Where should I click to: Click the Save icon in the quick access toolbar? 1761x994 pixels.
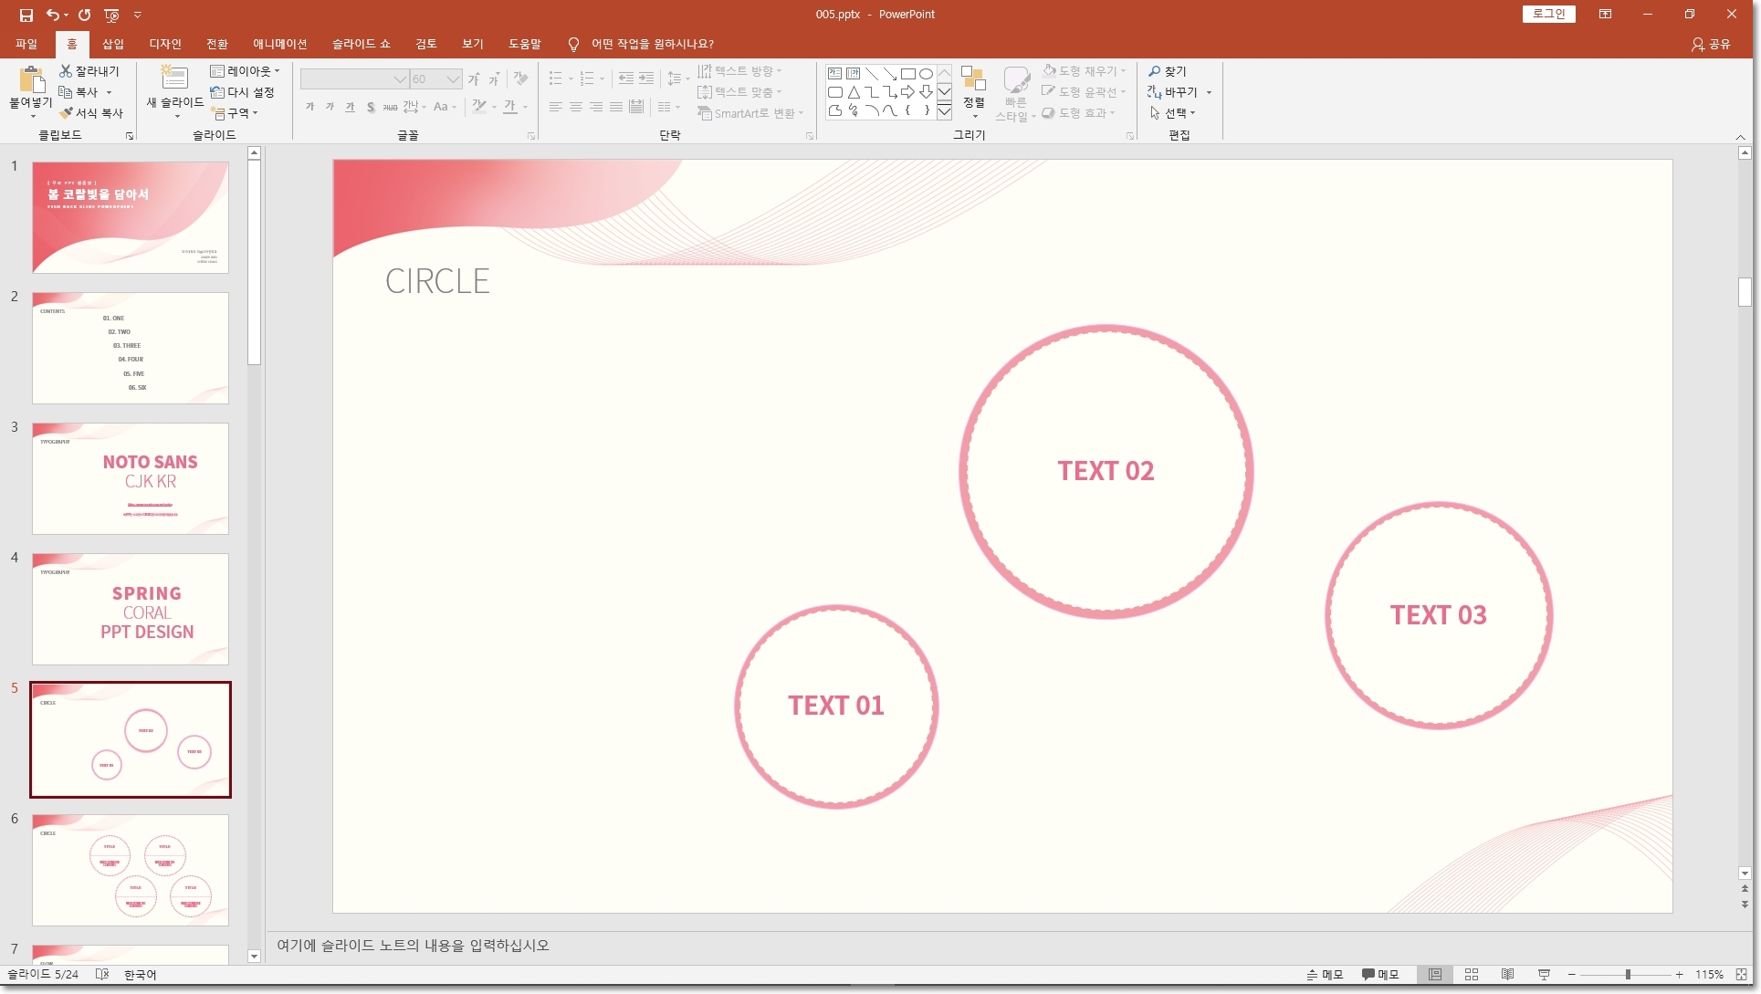[x=26, y=15]
